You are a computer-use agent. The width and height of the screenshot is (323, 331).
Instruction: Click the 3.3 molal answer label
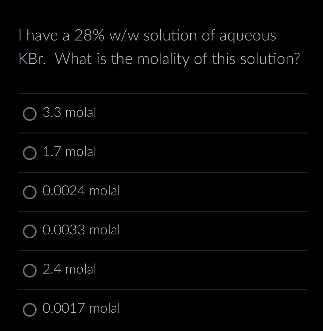coord(69,113)
